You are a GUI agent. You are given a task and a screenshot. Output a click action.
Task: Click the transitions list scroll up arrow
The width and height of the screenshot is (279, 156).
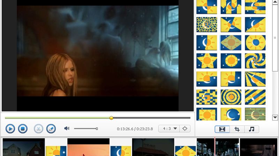coord(275,2)
